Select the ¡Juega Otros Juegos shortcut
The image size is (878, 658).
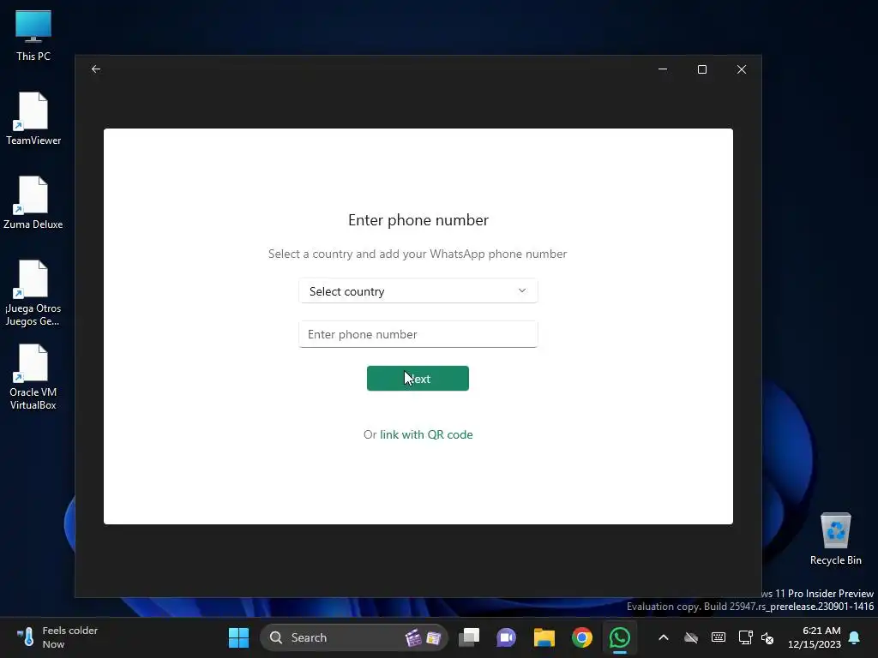(x=33, y=293)
